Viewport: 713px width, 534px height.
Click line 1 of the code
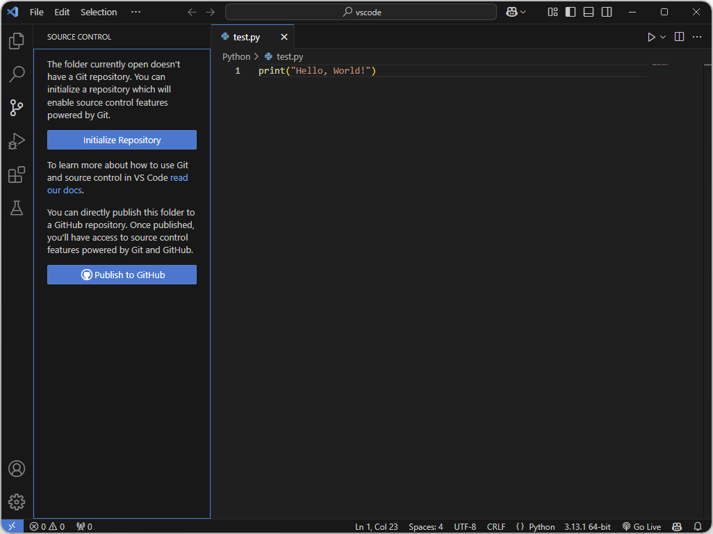coord(318,70)
